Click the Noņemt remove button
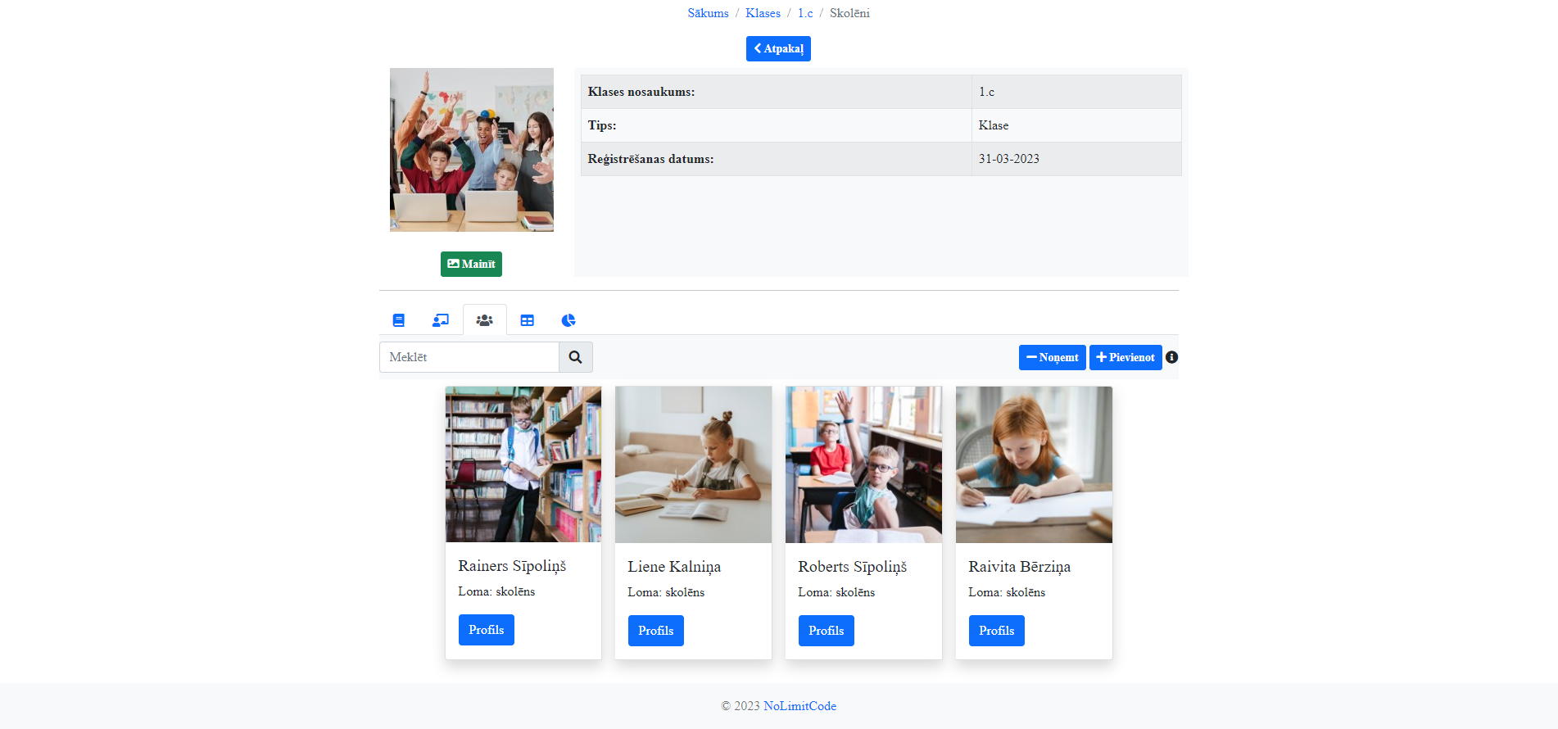Screen dimensions: 1558x729 point(1052,357)
